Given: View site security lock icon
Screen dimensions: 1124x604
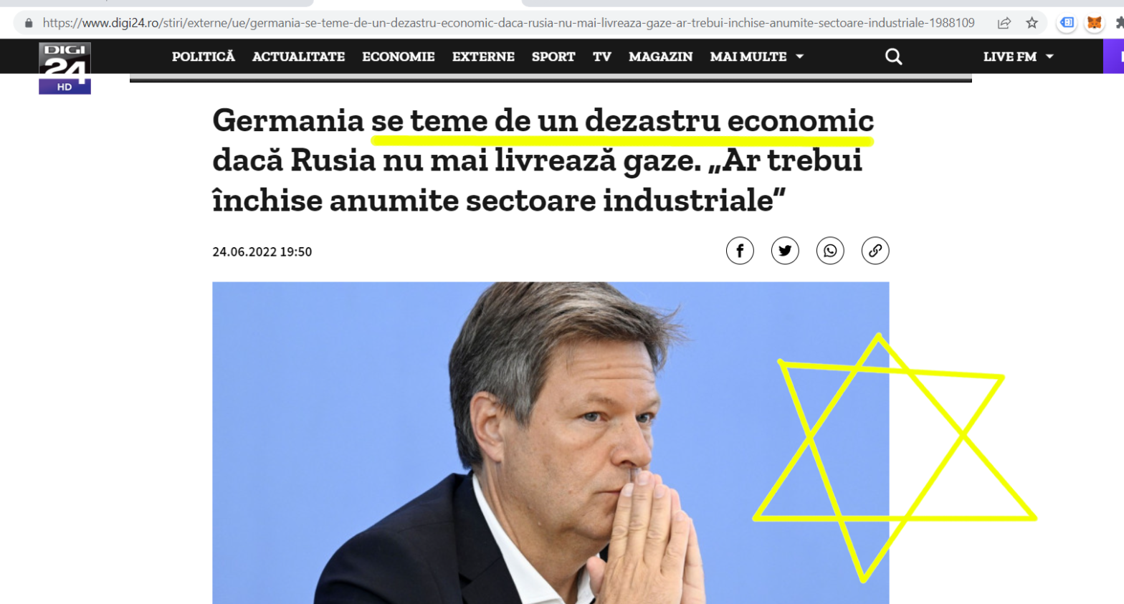Looking at the screenshot, I should pyautogui.click(x=29, y=23).
